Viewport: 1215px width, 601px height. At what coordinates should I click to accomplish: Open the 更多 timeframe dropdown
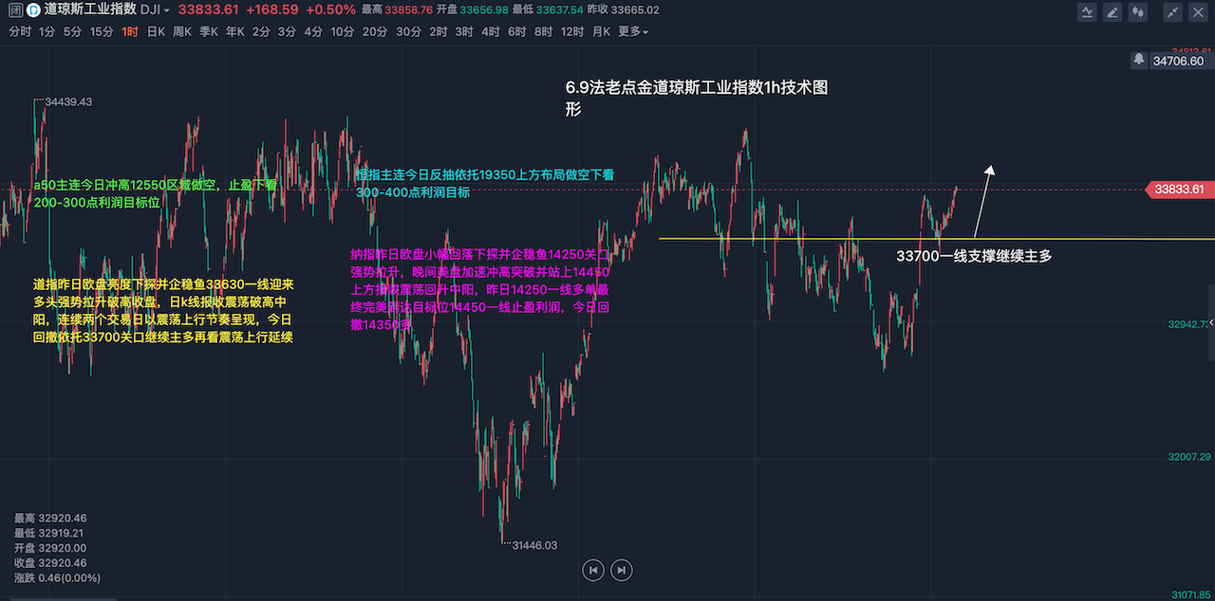632,31
